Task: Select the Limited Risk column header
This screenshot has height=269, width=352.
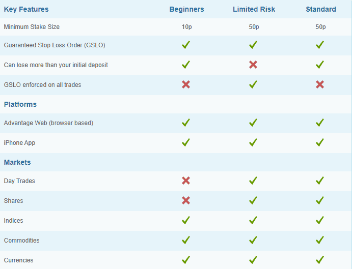Action: pos(254,9)
